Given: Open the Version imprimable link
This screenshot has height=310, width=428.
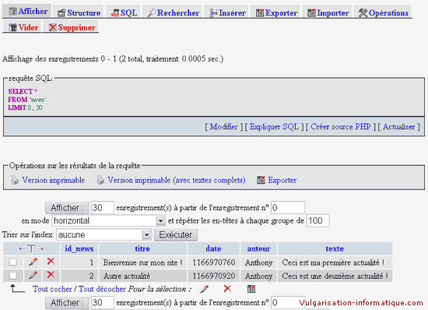Looking at the screenshot, I should [x=54, y=180].
